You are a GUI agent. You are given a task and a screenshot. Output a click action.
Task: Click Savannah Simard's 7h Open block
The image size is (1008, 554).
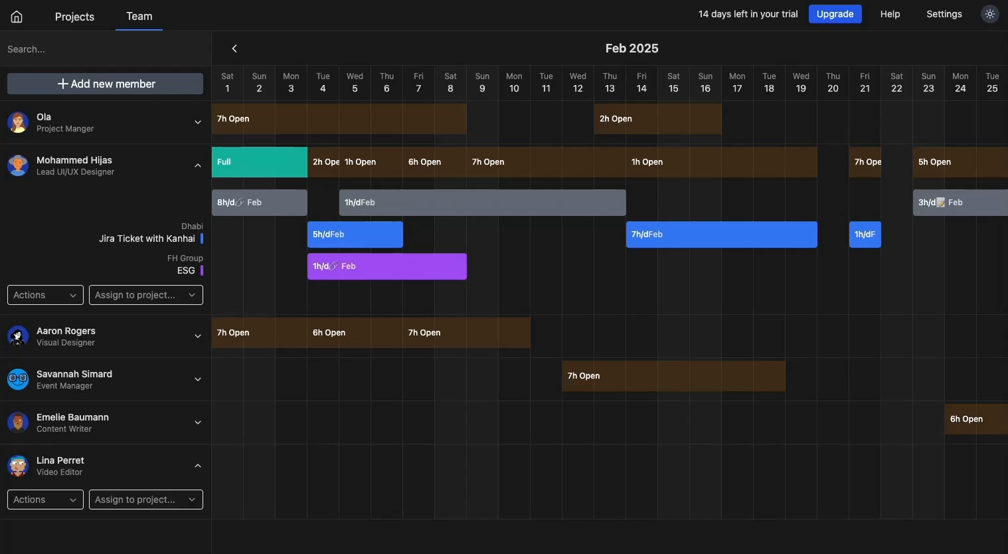(674, 376)
